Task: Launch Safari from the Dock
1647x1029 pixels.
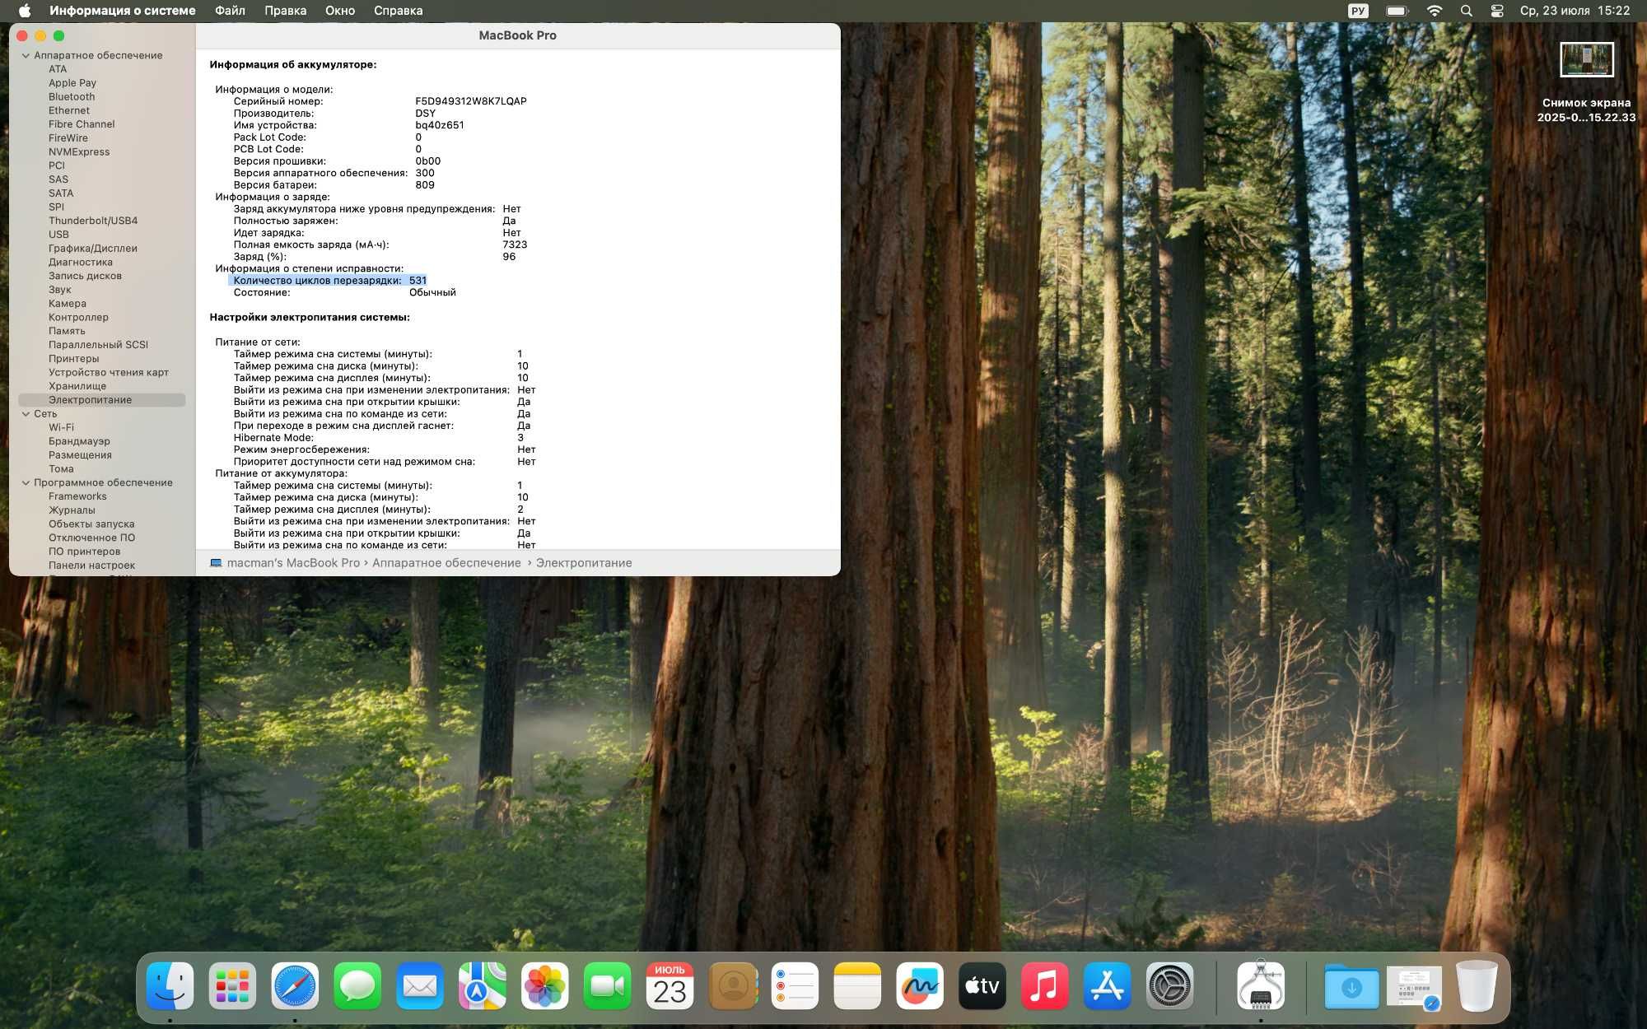Action: [x=295, y=985]
